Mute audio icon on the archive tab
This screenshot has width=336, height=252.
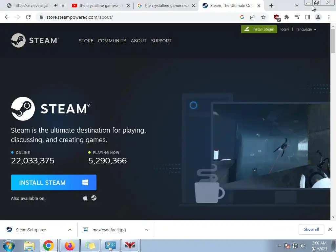[x=56, y=6]
